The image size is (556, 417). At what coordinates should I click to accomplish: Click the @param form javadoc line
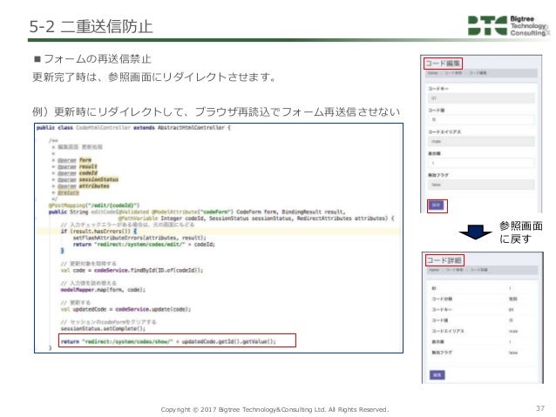point(74,160)
